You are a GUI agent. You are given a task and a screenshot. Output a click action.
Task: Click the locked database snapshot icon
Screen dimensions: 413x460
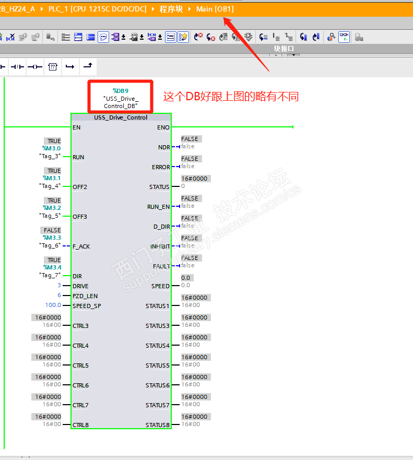[x=359, y=37]
